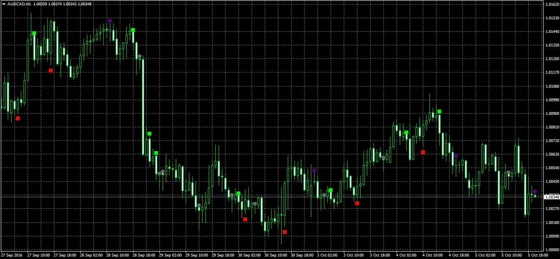Click the 1.01620 price on the scale

point(551,4)
